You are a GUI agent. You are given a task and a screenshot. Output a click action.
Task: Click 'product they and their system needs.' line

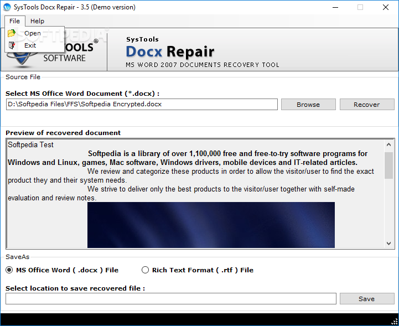[x=67, y=180]
